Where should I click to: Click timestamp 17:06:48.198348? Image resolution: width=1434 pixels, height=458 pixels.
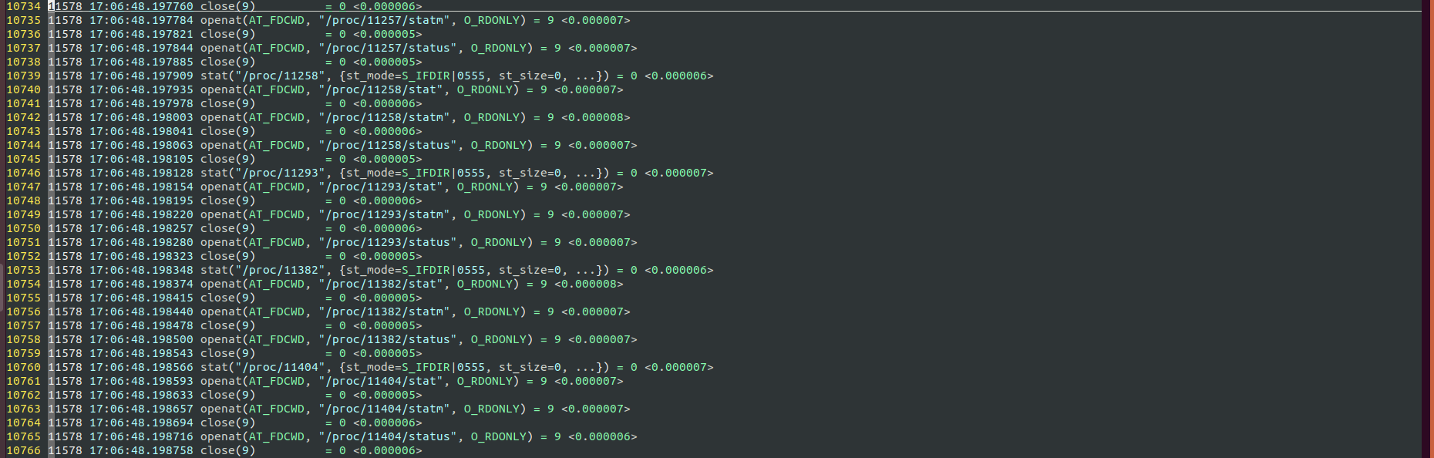pos(141,270)
